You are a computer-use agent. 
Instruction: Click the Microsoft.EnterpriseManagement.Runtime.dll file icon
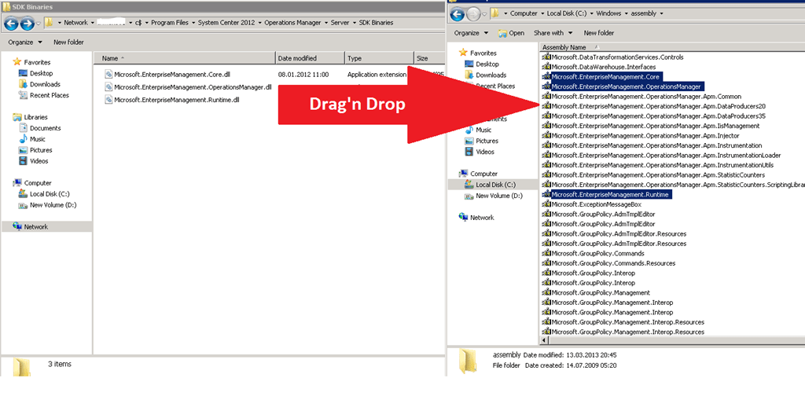click(108, 100)
